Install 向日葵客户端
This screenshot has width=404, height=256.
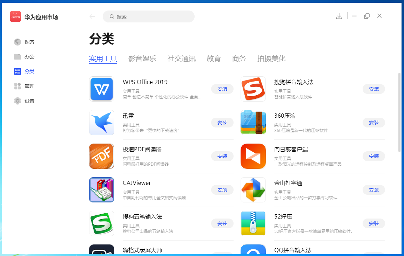(x=373, y=156)
